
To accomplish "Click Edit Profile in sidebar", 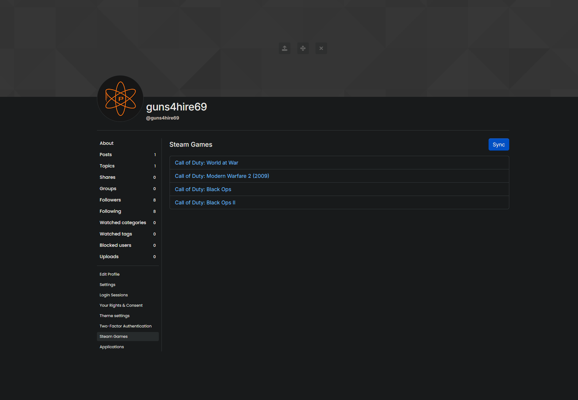I will 110,274.
